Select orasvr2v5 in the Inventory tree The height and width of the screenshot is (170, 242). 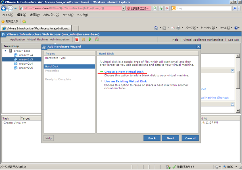pos(26,68)
